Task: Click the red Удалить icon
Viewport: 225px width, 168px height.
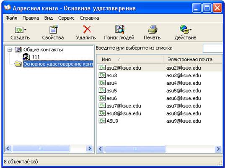Action: pyautogui.click(x=87, y=29)
